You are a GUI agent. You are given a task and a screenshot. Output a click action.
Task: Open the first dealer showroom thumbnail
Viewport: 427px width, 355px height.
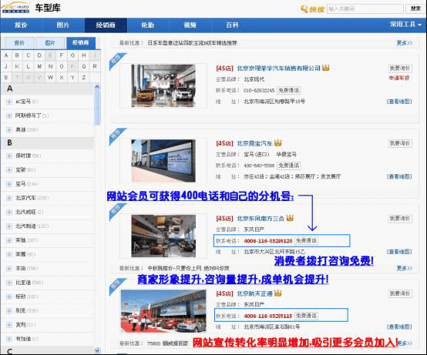tap(163, 85)
